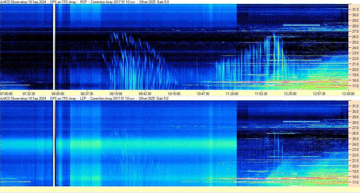Click the 26.0 frequency label in LCP panel
This screenshot has height=193, width=360.
[x=355, y=133]
